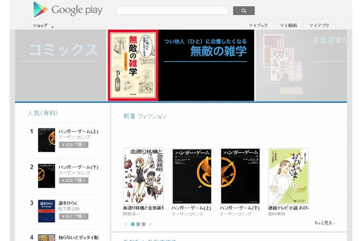Click もっと見る link
The width and height of the screenshot is (362, 241).
[x=325, y=223]
